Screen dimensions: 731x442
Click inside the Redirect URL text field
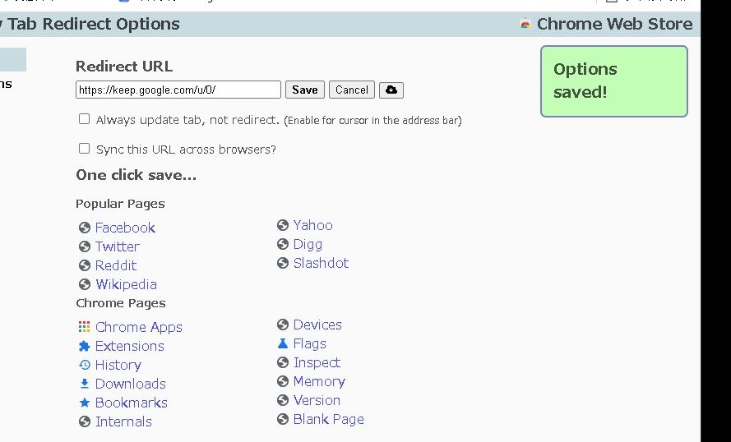pyautogui.click(x=178, y=90)
